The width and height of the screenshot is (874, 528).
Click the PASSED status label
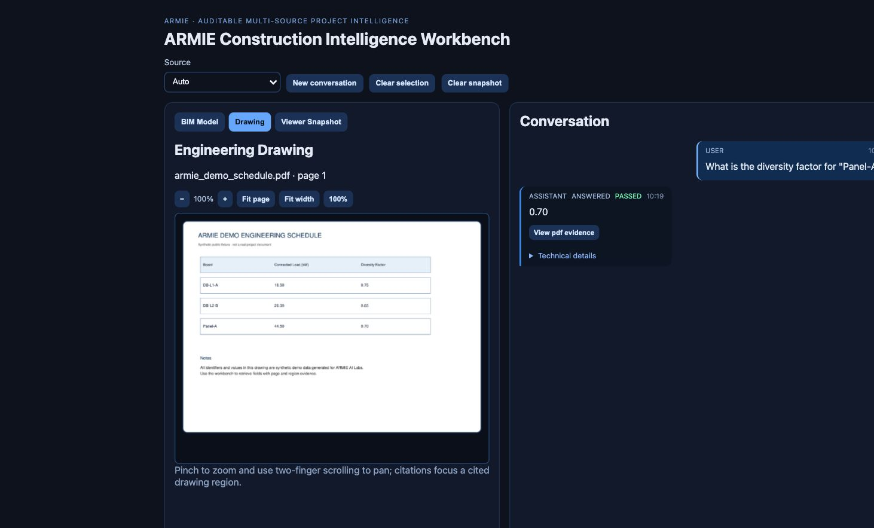(x=628, y=196)
